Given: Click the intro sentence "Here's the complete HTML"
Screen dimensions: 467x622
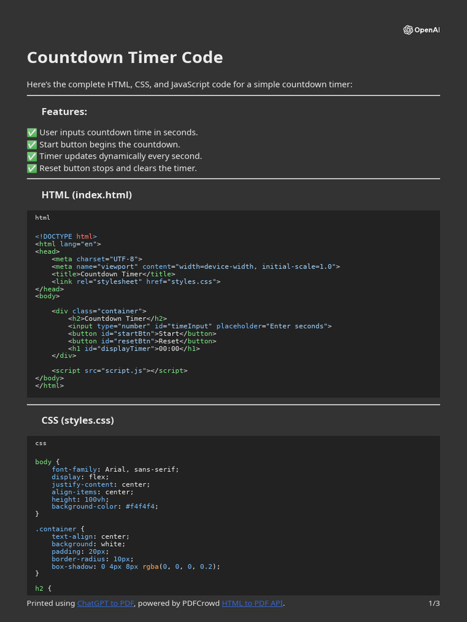Looking at the screenshot, I should pyautogui.click(x=189, y=84).
